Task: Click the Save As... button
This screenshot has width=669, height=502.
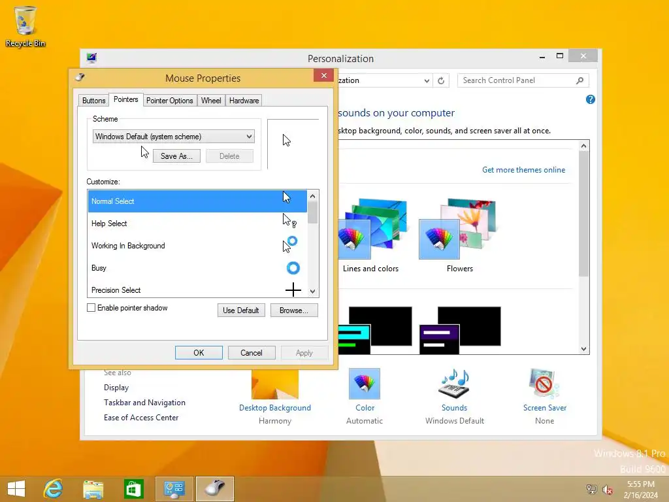Action: tap(176, 156)
